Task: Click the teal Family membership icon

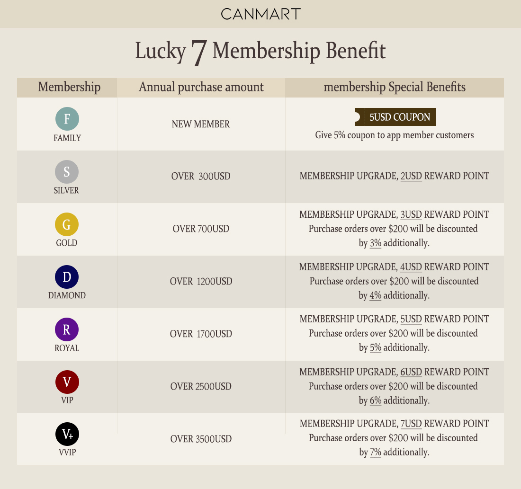Action: click(x=67, y=119)
